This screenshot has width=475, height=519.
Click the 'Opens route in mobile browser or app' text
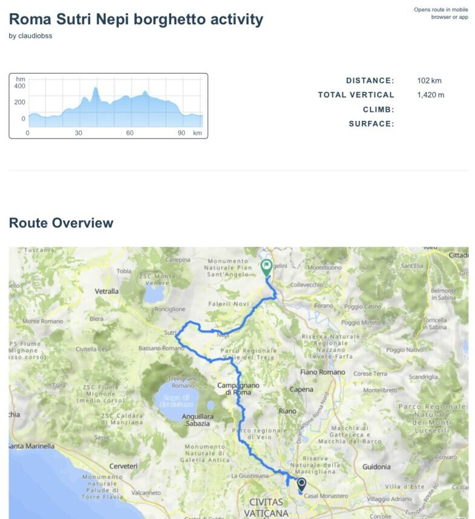[441, 13]
